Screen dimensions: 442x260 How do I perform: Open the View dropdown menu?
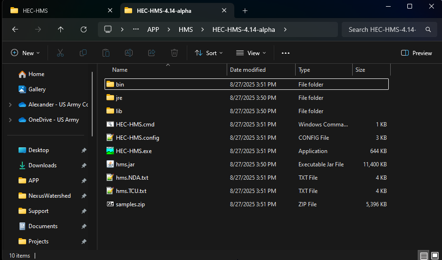tap(251, 53)
